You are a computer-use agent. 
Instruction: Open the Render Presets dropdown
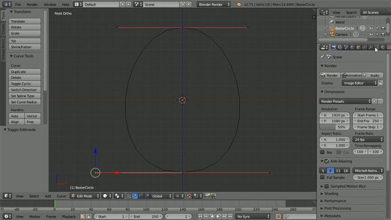coord(345,101)
